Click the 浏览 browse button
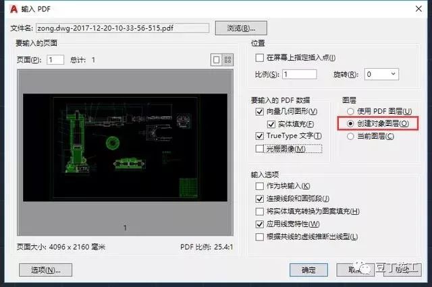The height and width of the screenshot is (287, 432). point(241,28)
